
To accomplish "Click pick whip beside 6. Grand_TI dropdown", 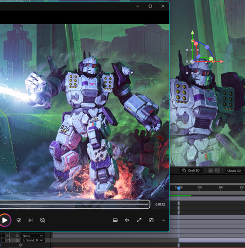I will [17, 240].
